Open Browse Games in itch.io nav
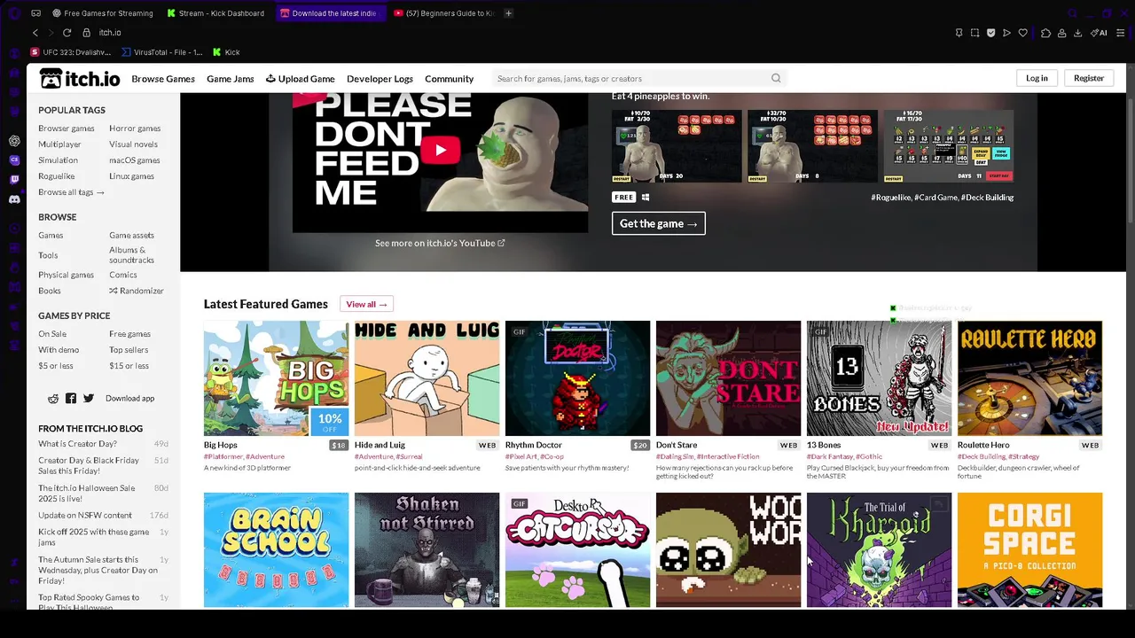 [x=163, y=79]
